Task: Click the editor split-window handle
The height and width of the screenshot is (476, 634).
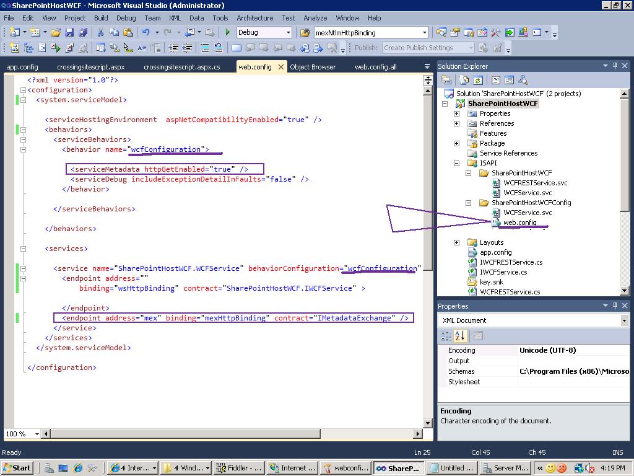Action: pyautogui.click(x=428, y=80)
